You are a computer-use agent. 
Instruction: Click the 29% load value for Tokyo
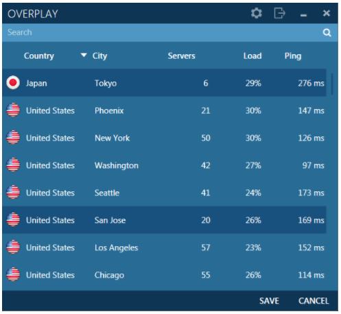[253, 84]
